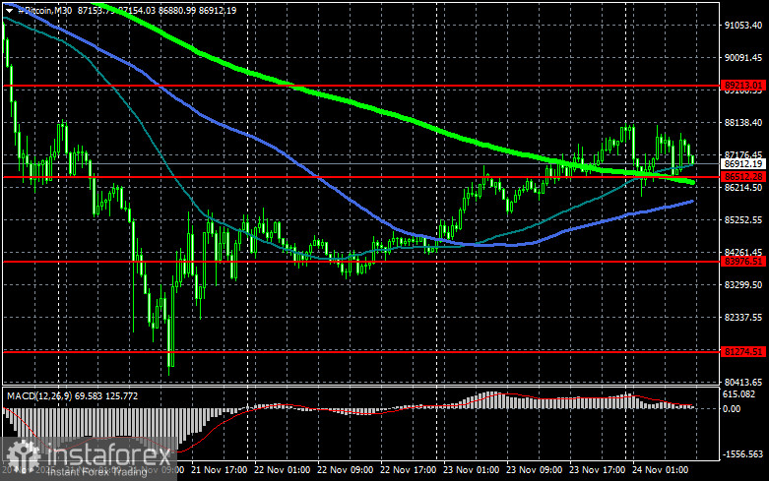Open the chart menu triangle beside #Bitcoin
769x481 pixels.
[9, 10]
